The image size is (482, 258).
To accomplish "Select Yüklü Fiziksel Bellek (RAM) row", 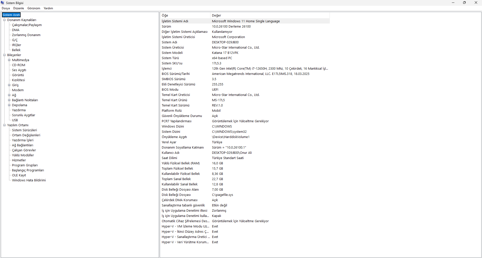I will tap(245, 163).
